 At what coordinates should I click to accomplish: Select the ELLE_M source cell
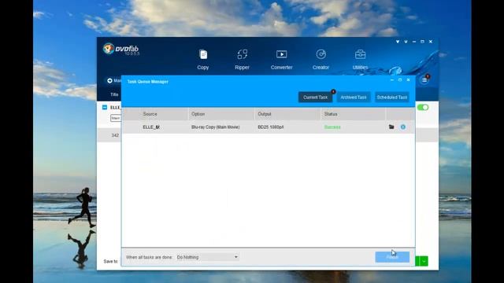(x=151, y=127)
